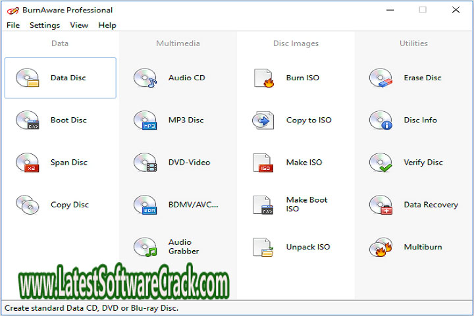This screenshot has width=474, height=316.
Task: Open the File menu
Action: click(13, 25)
